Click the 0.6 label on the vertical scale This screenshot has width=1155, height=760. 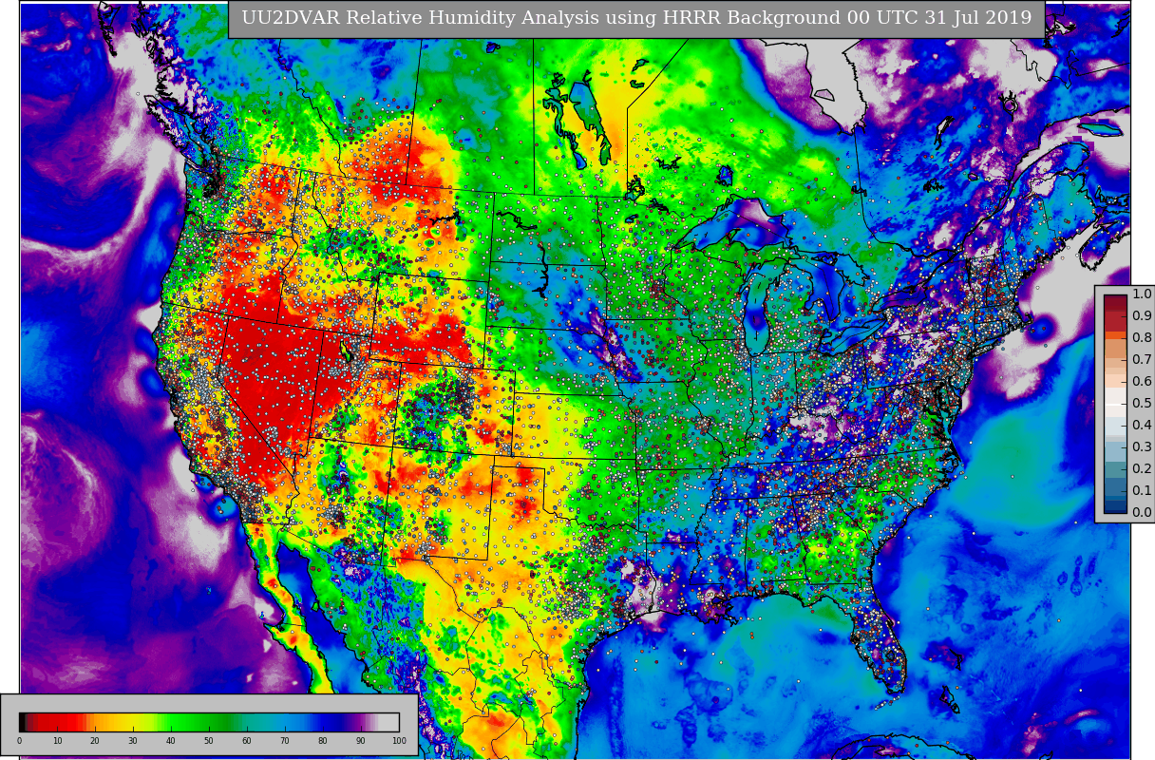[1142, 381]
